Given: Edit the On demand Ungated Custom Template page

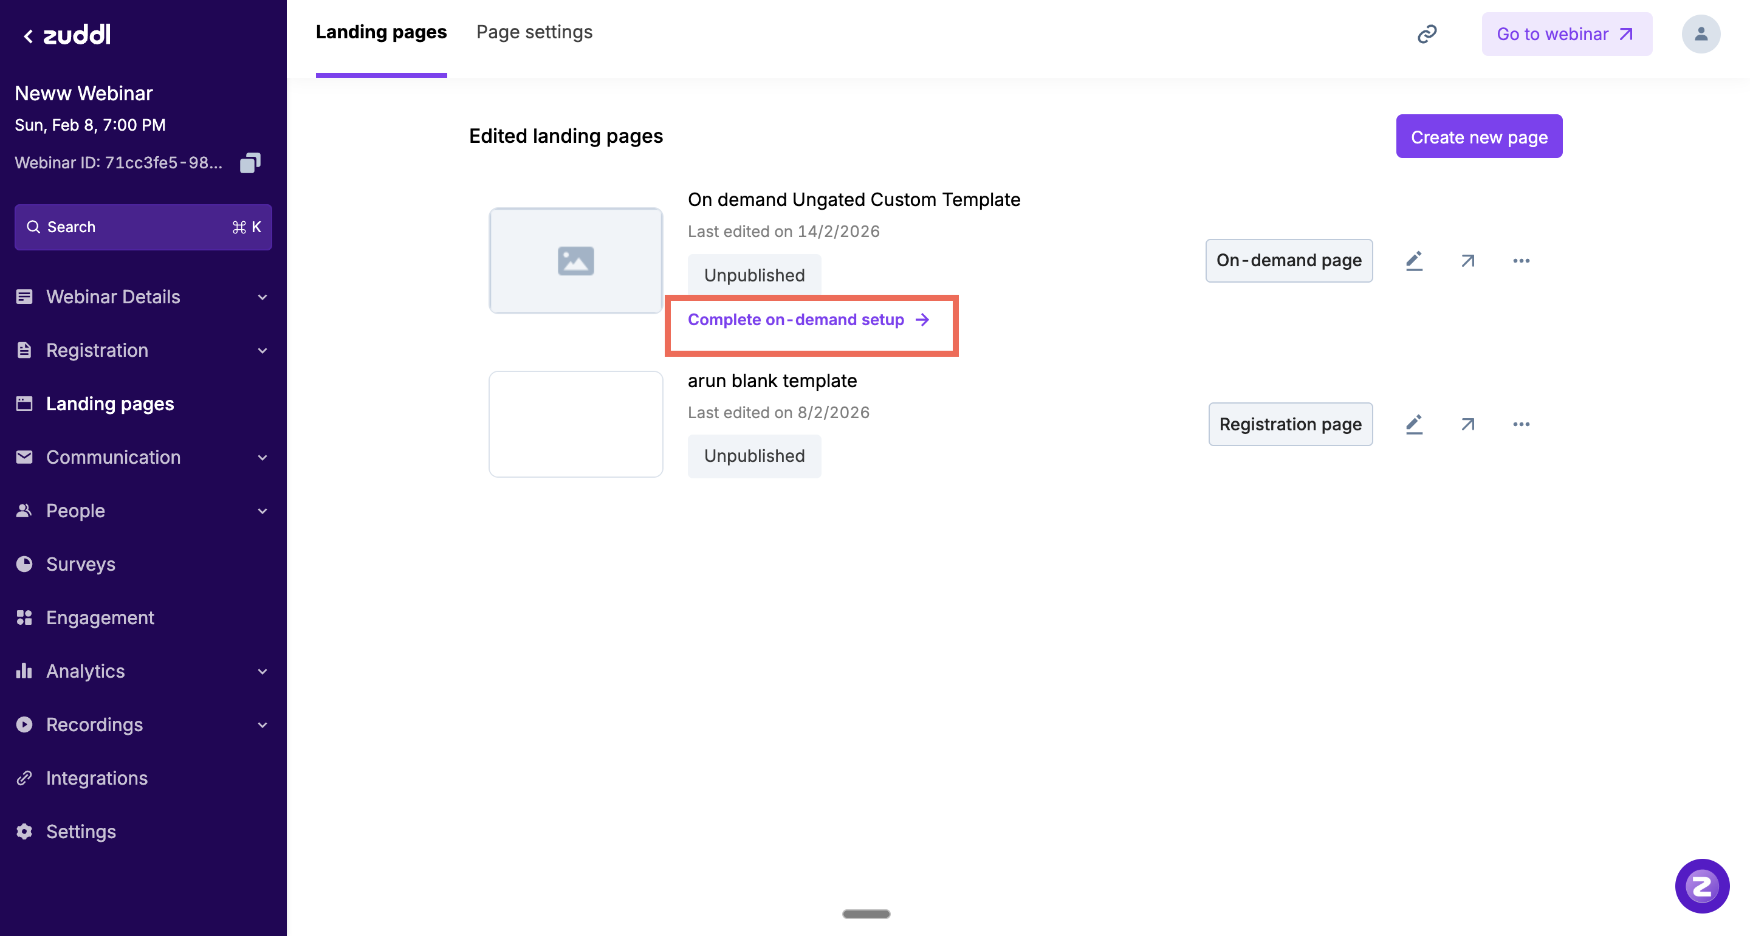Looking at the screenshot, I should coord(1414,261).
